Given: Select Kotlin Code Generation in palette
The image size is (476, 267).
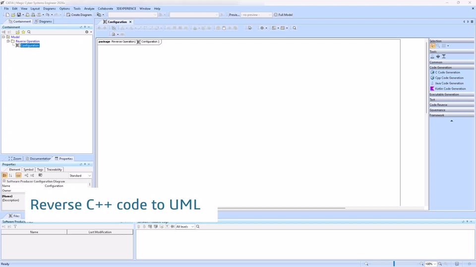Looking at the screenshot, I should [448, 89].
